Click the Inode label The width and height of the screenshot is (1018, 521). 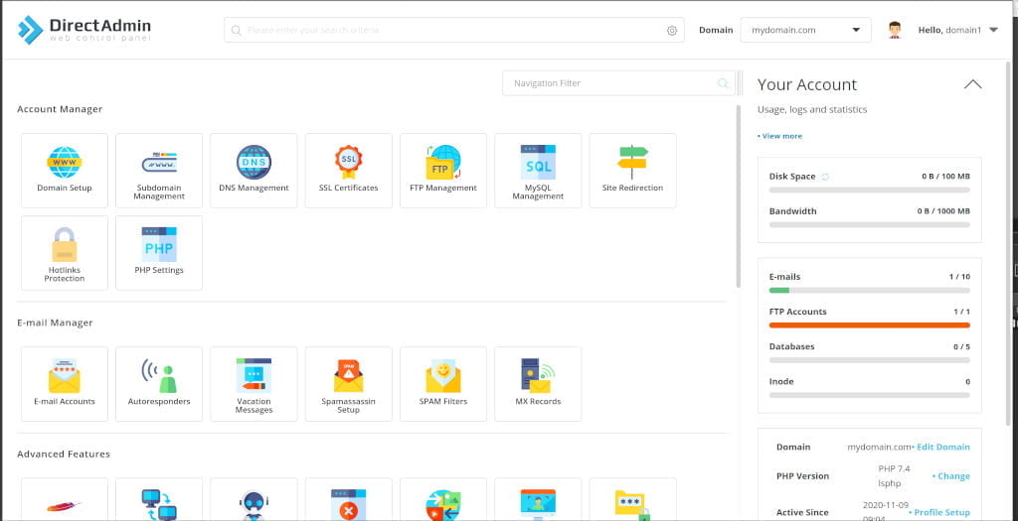[x=781, y=382]
